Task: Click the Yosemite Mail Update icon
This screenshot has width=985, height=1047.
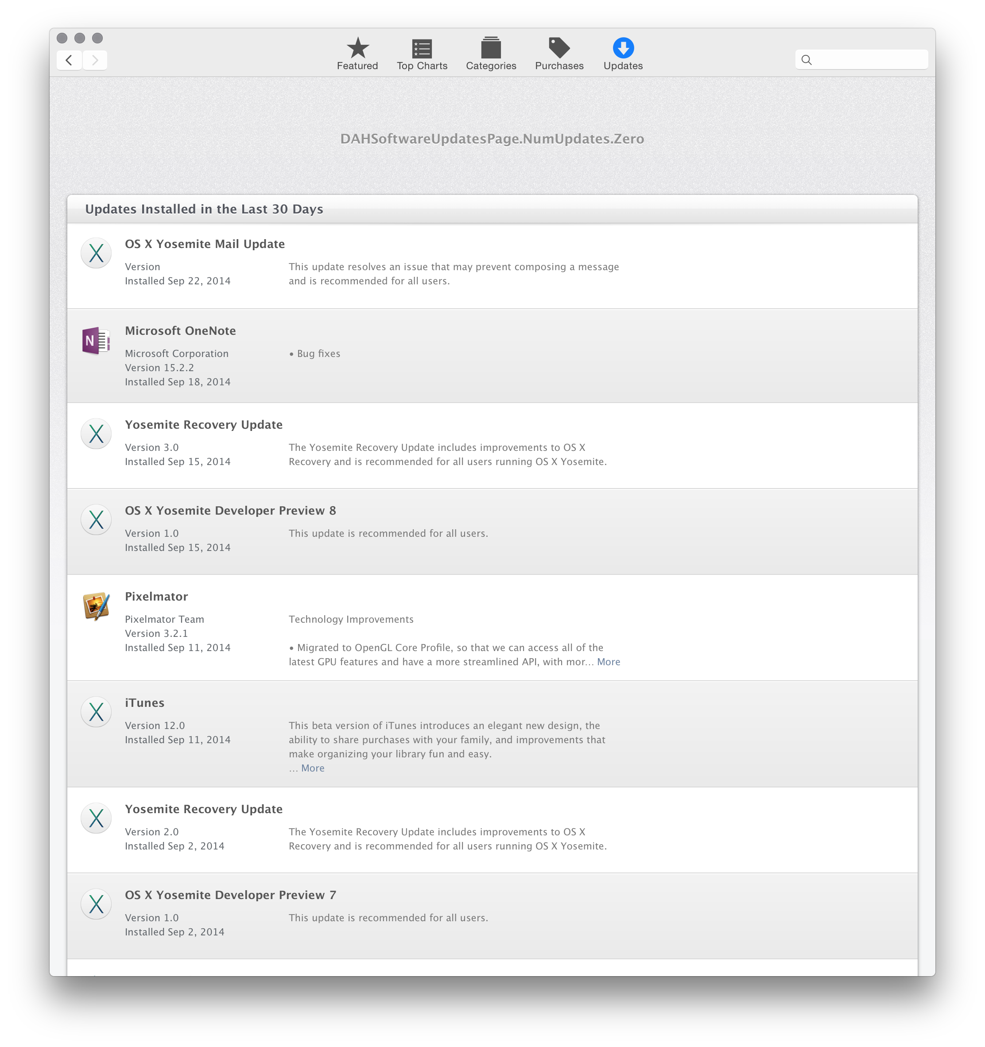Action: (x=96, y=253)
